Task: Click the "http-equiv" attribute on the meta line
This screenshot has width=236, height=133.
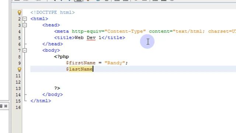Action: tap(87, 31)
